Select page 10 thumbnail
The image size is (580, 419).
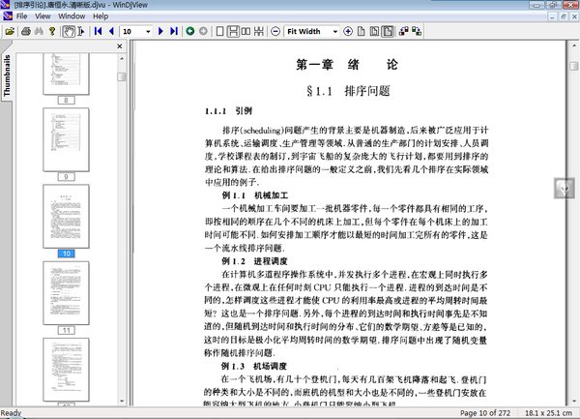[x=66, y=216]
